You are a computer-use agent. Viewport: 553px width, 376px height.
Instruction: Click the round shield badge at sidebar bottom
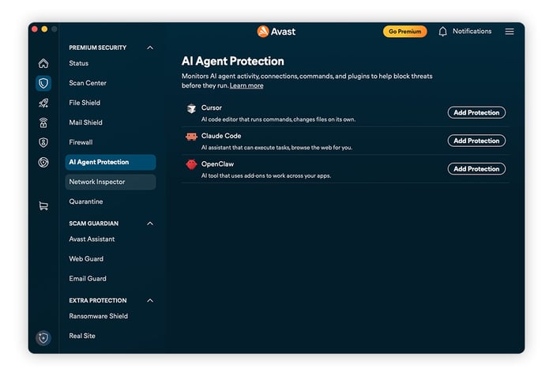[43, 338]
